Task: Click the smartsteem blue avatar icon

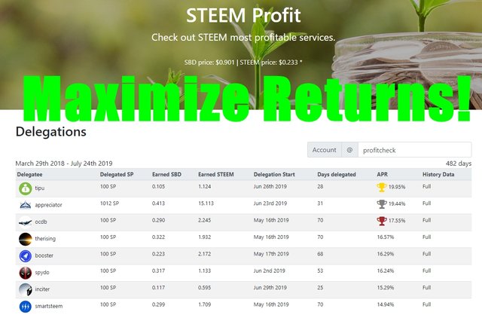Action: tap(25, 307)
